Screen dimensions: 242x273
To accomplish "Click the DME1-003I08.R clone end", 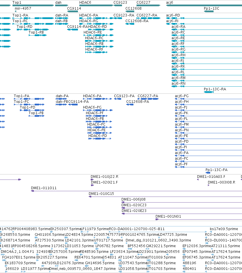I will [x=208, y=185].
